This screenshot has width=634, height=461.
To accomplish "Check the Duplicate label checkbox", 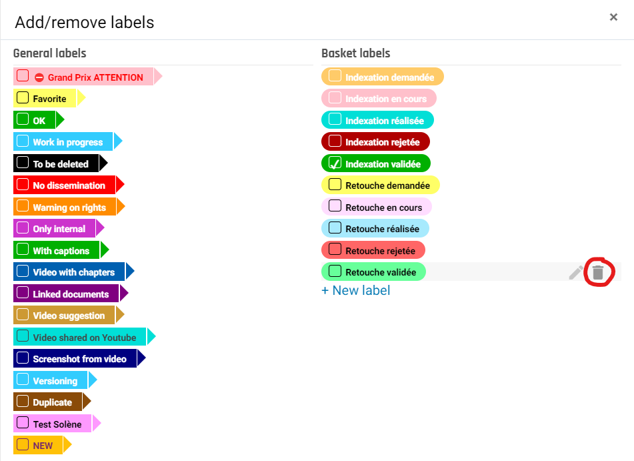I will (23, 402).
